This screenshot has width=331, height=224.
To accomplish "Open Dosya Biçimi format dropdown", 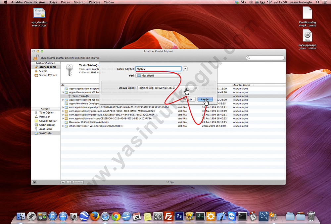I will [167, 88].
